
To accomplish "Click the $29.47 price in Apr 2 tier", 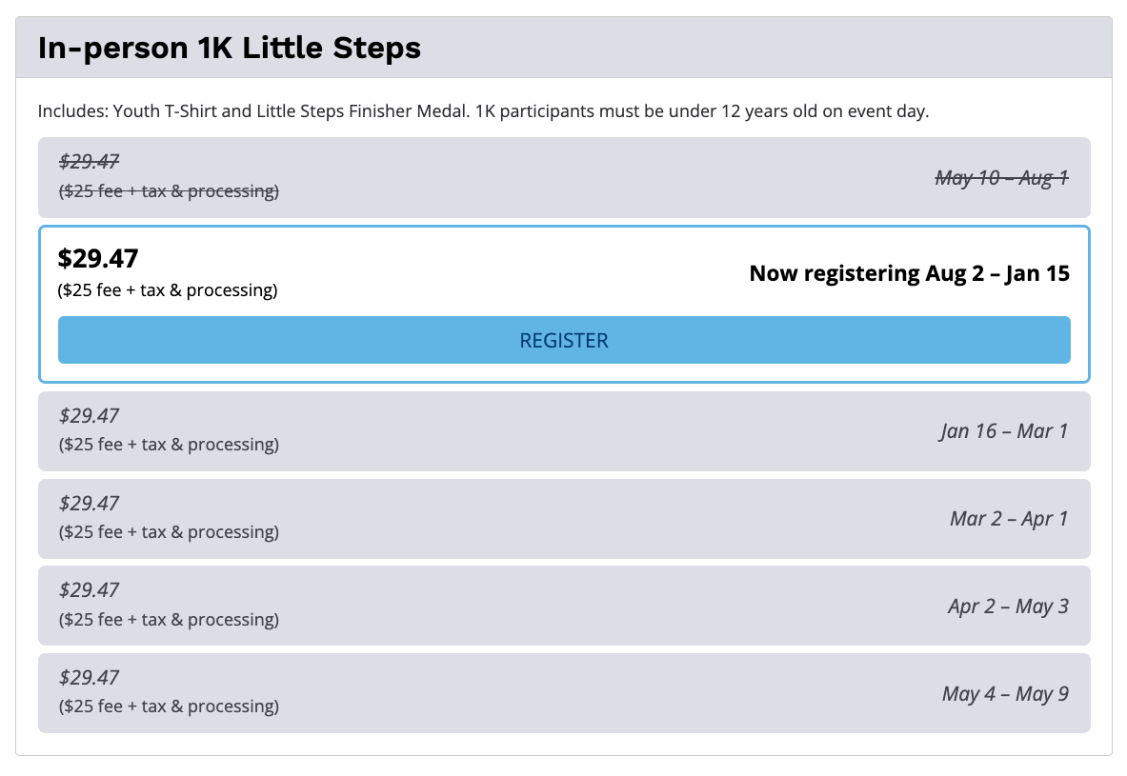I will pyautogui.click(x=89, y=590).
